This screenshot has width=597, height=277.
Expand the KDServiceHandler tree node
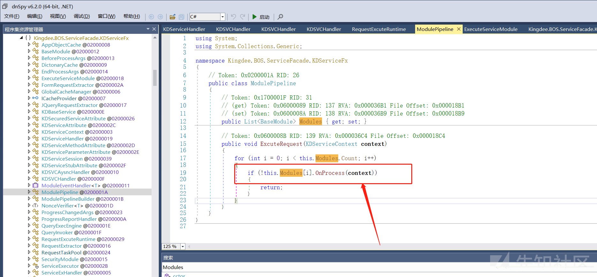point(29,138)
